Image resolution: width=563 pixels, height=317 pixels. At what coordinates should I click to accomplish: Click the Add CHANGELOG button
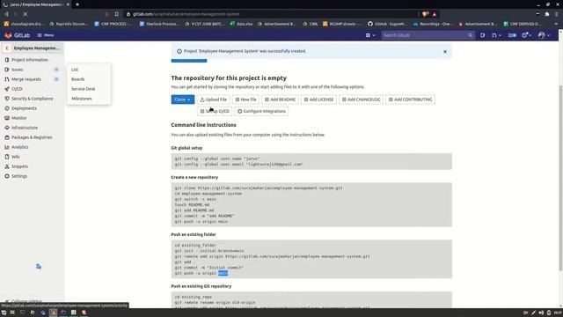pos(361,100)
